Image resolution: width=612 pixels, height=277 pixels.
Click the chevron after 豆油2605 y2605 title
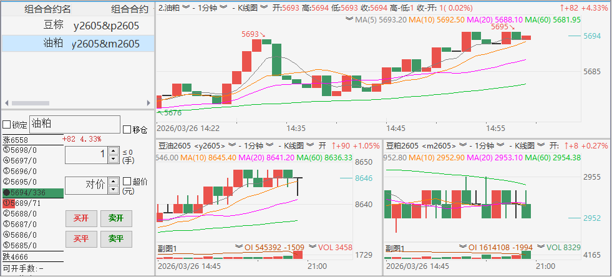[221, 145]
